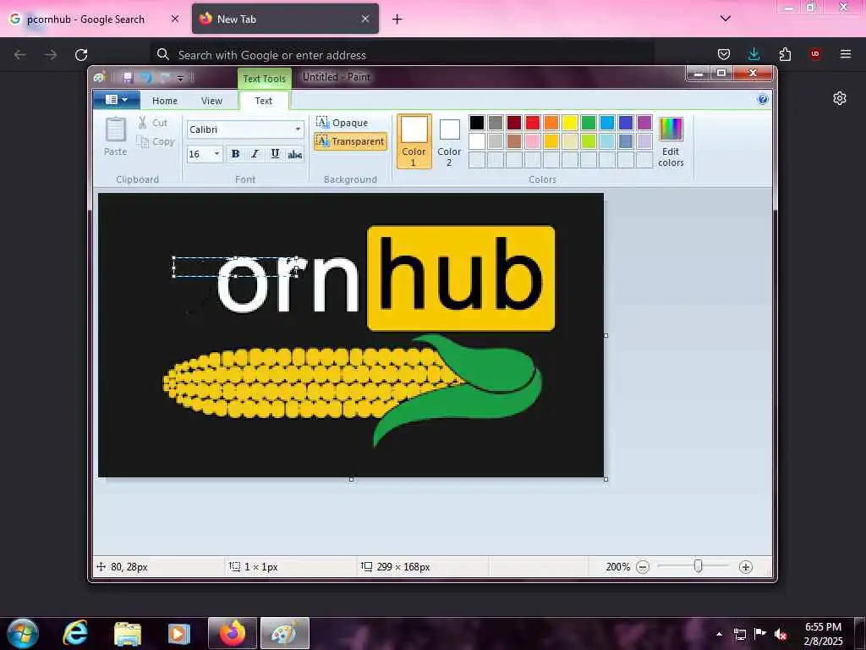Click the Cut scissors button
The width and height of the screenshot is (866, 650).
[153, 123]
